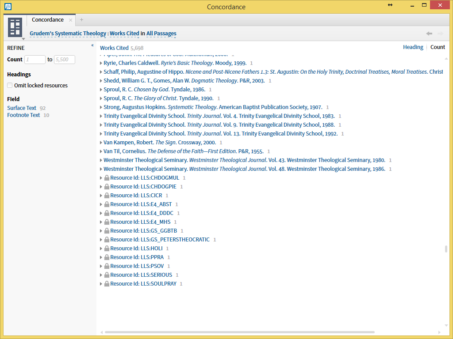Click the lock icon beside LLS:PSOV
Viewport: 453px width, 339px height.
click(107, 266)
